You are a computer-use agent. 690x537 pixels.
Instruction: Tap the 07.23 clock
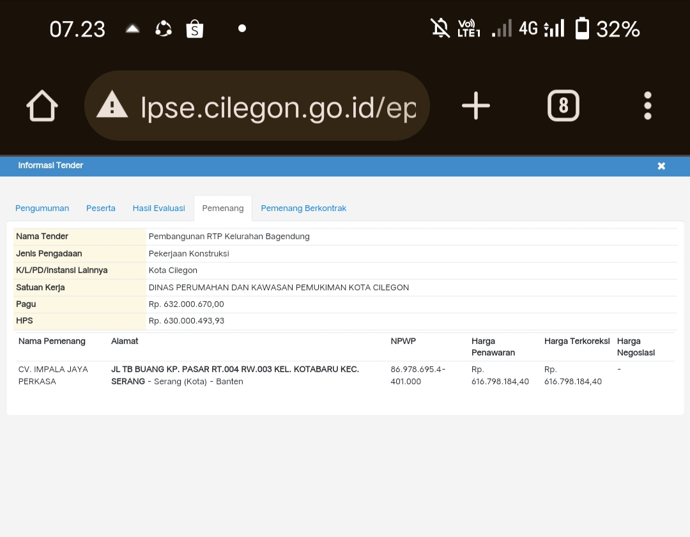[x=77, y=29]
